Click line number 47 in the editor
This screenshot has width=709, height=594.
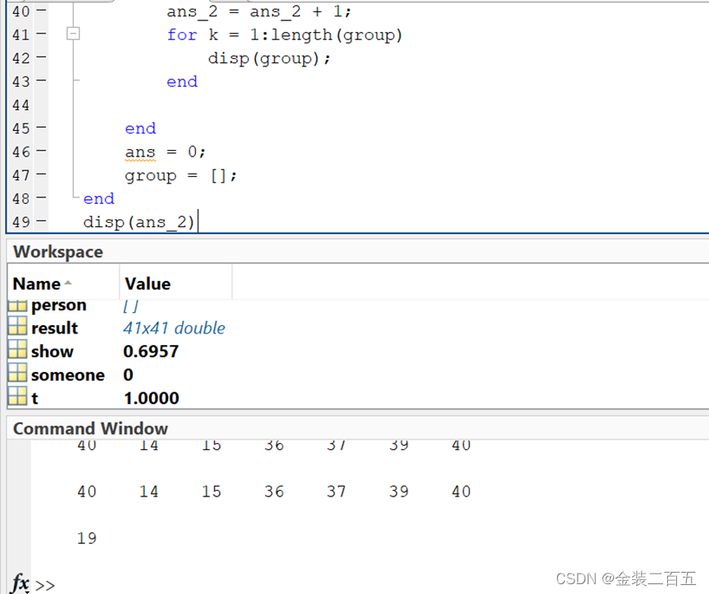tap(20, 175)
